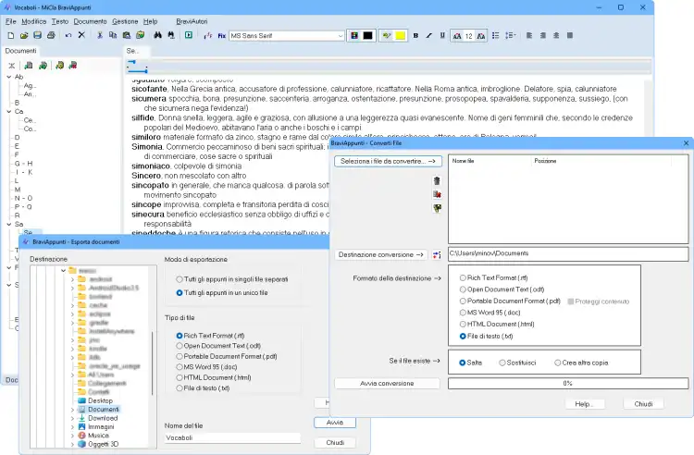Click the Undo arrow icon
Viewport: 694px width, 455px height.
tap(68, 35)
